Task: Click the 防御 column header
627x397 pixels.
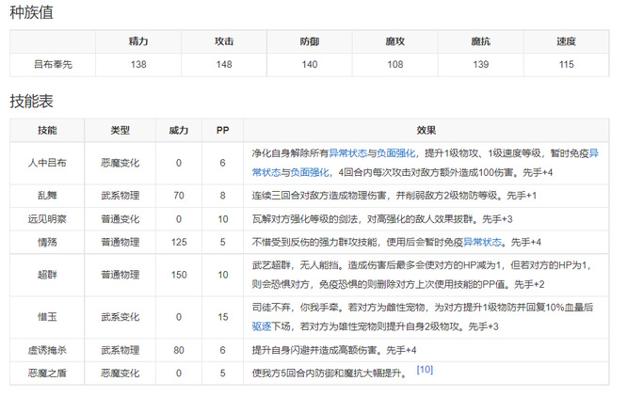Action: [x=310, y=41]
